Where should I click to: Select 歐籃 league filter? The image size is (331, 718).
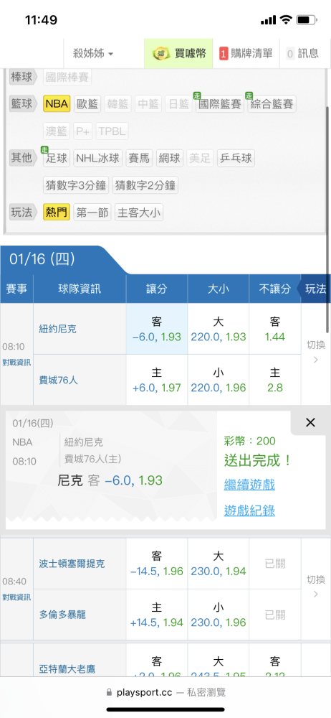click(87, 104)
